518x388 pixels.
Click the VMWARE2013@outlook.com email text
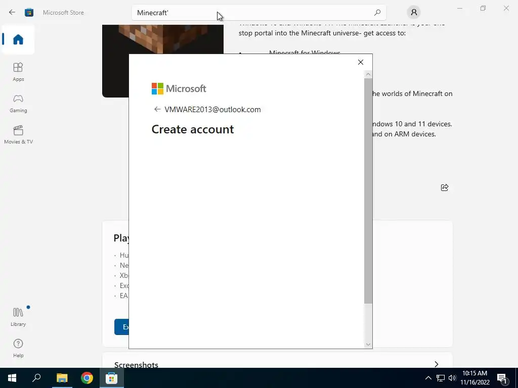click(212, 109)
